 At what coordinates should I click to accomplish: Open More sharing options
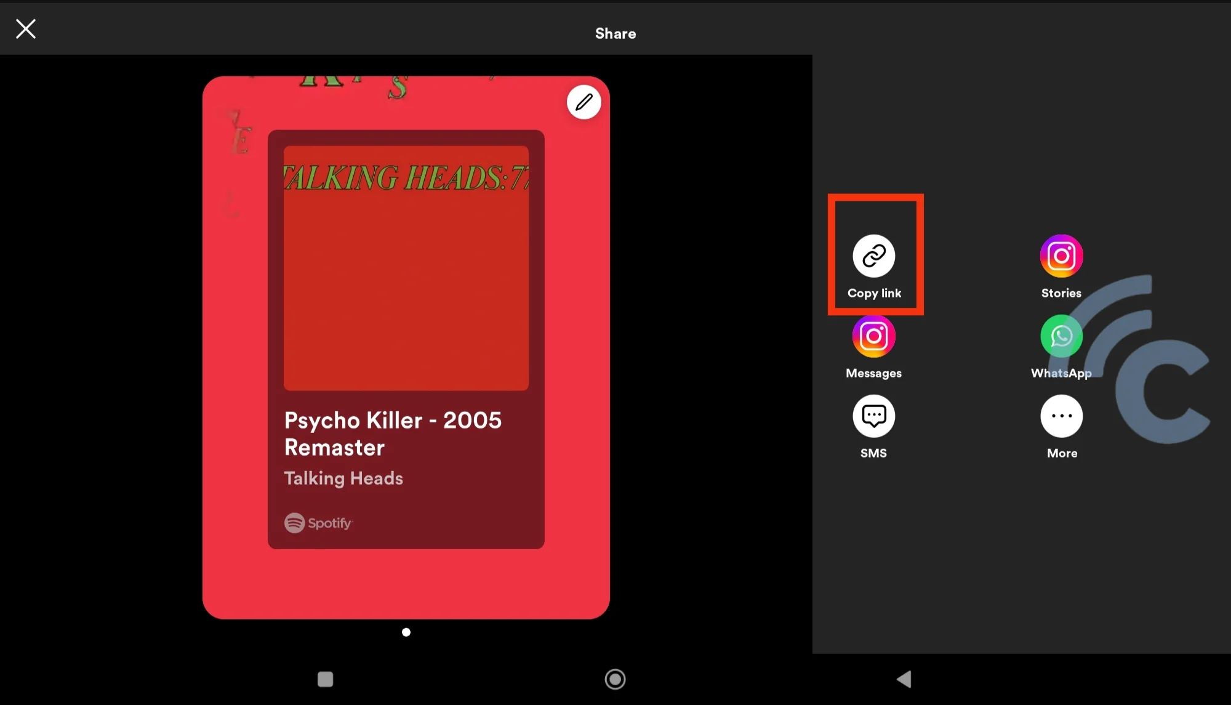(x=1061, y=416)
